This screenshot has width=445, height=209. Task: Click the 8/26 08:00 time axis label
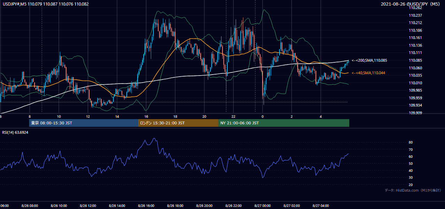30,206
